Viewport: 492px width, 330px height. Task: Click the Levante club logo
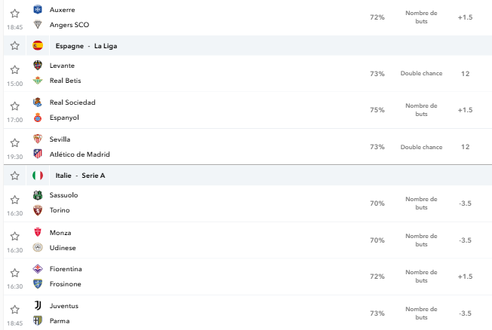tap(38, 66)
